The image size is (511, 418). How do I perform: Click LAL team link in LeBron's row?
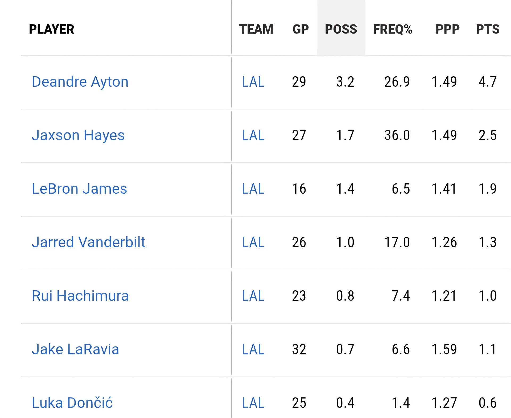[253, 189]
